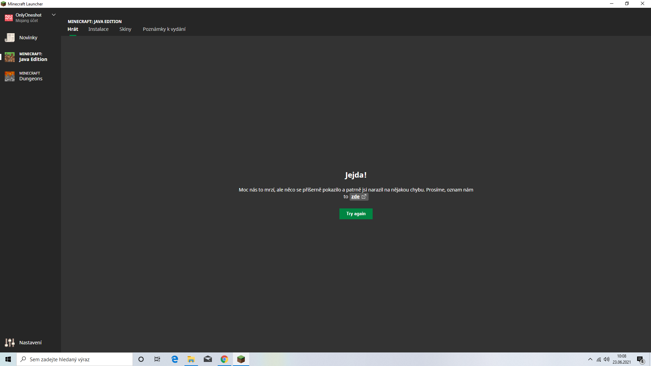Viewport: 651px width, 366px height.
Task: Click the external link icon next to zde
Action: pyautogui.click(x=364, y=197)
